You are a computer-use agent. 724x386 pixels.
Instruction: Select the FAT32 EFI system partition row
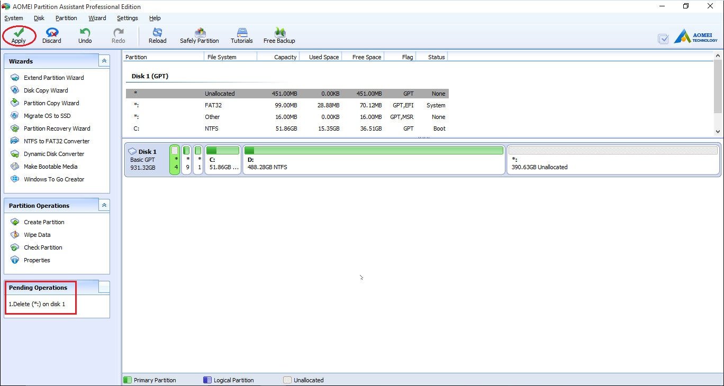287,105
